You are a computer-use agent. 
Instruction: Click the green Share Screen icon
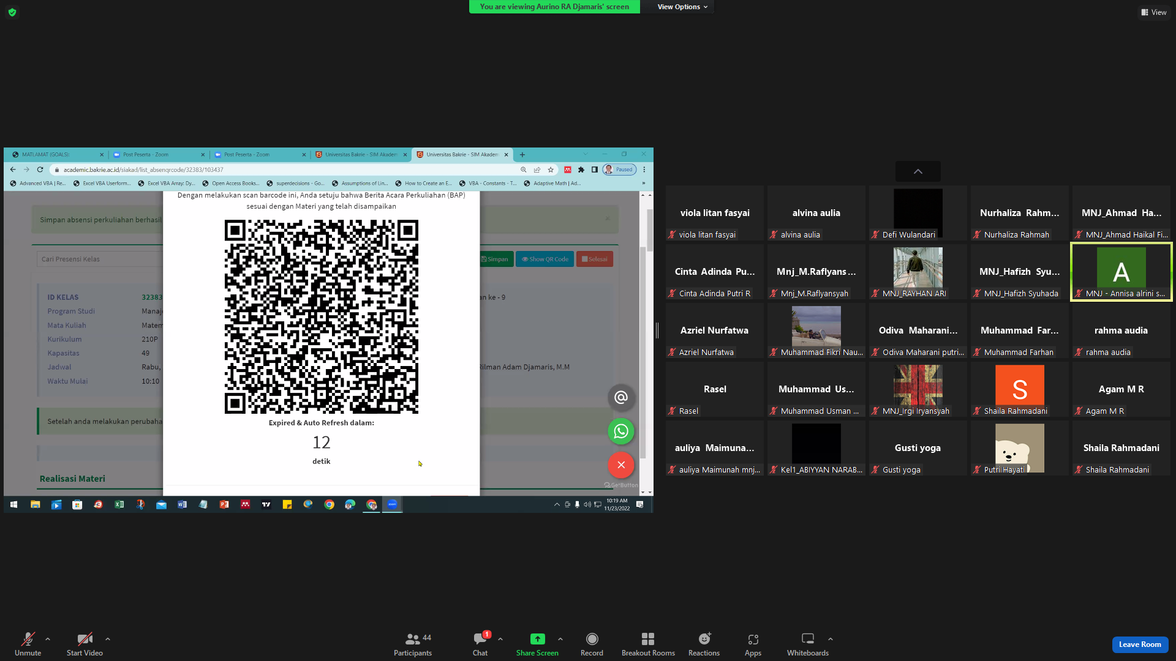(x=537, y=639)
